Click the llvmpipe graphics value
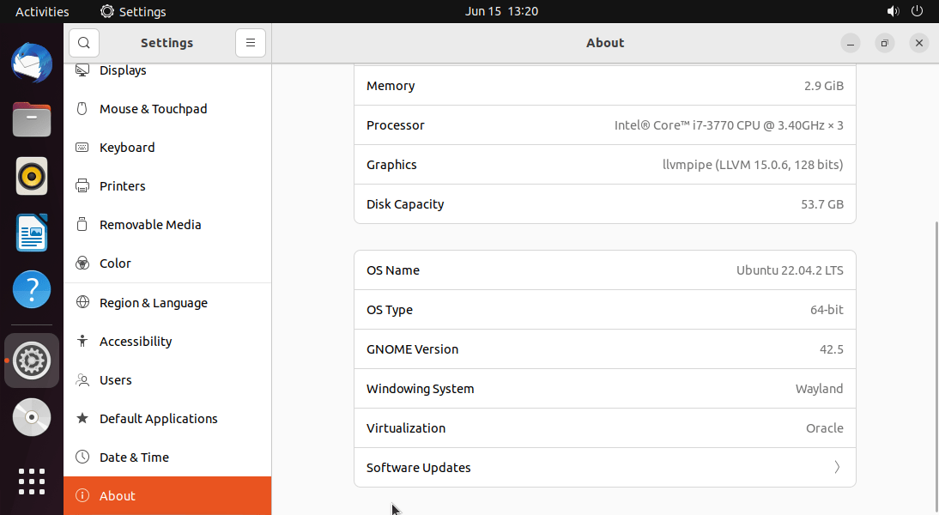 753,165
